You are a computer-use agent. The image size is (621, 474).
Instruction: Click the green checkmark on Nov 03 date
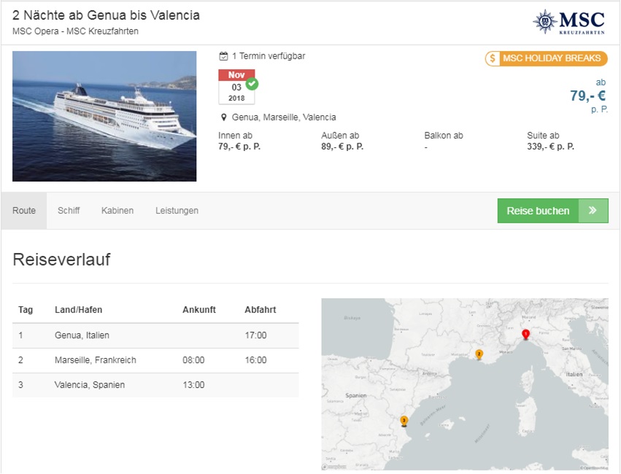252,84
